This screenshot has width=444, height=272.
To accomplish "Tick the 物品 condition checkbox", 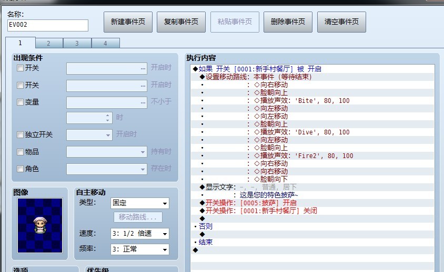I will (x=20, y=152).
